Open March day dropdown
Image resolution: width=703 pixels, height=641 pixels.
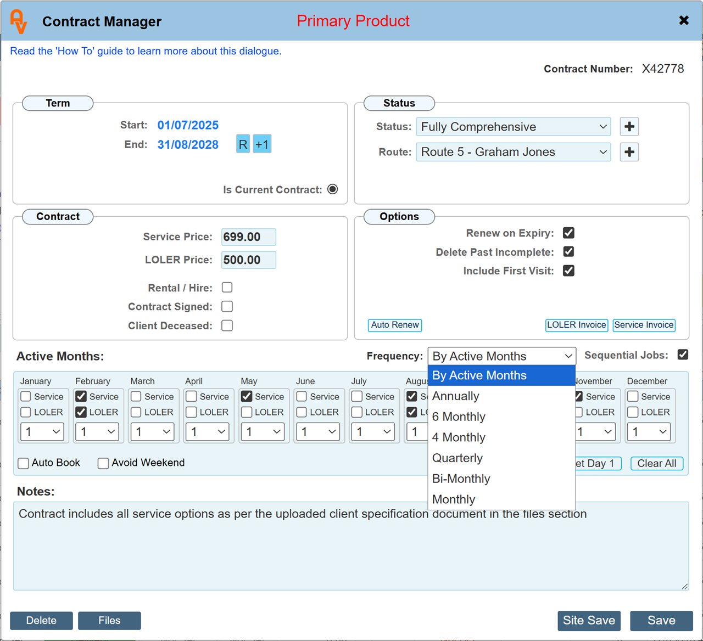(x=153, y=432)
